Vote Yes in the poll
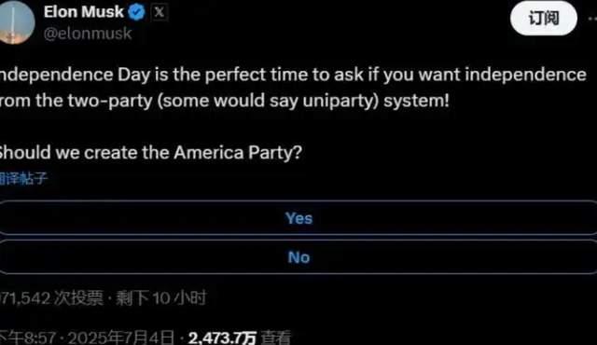The height and width of the screenshot is (345, 597). [x=298, y=218]
